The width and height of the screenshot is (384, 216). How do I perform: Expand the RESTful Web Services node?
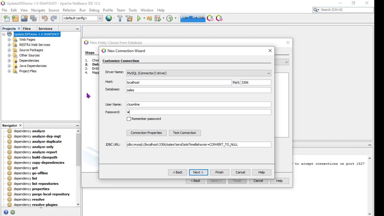[9, 45]
